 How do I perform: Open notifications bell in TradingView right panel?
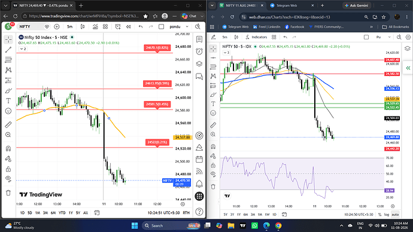pos(199,184)
